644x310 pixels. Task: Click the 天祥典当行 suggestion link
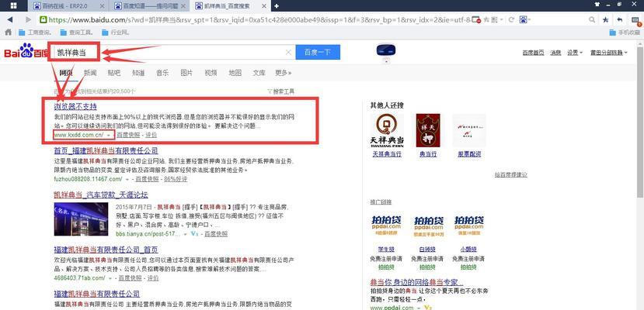click(x=387, y=154)
